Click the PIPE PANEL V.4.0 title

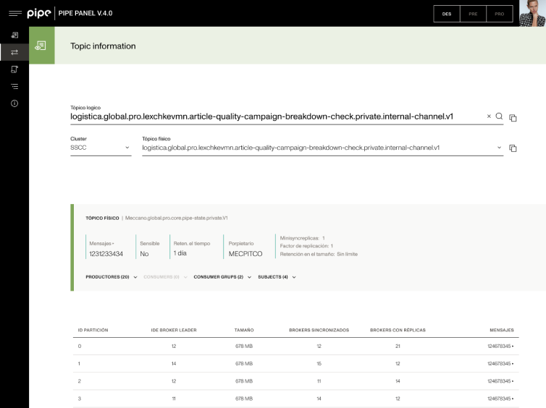[85, 13]
